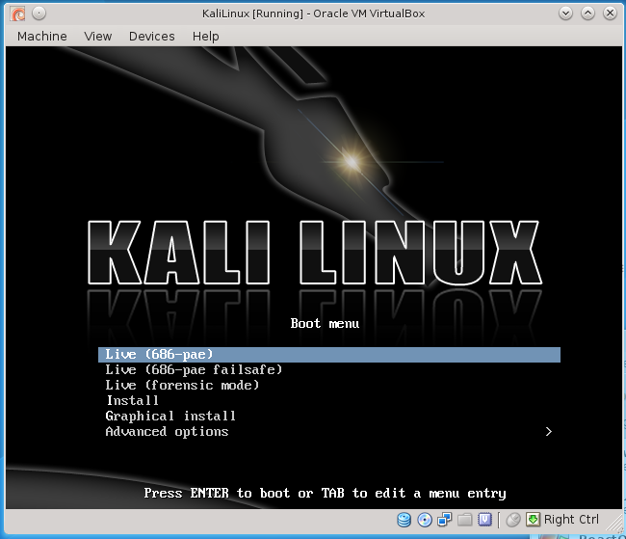Viewport: 626px width, 539px height.
Task: Open the Machine menu
Action: click(42, 37)
